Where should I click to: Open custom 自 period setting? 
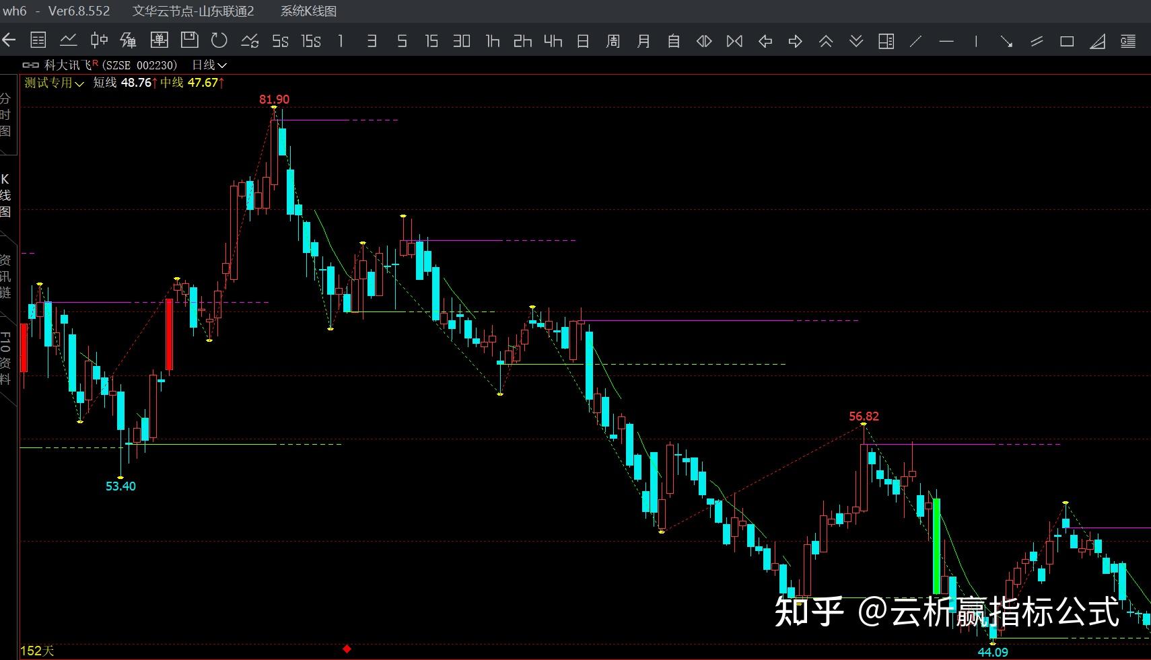coord(673,41)
